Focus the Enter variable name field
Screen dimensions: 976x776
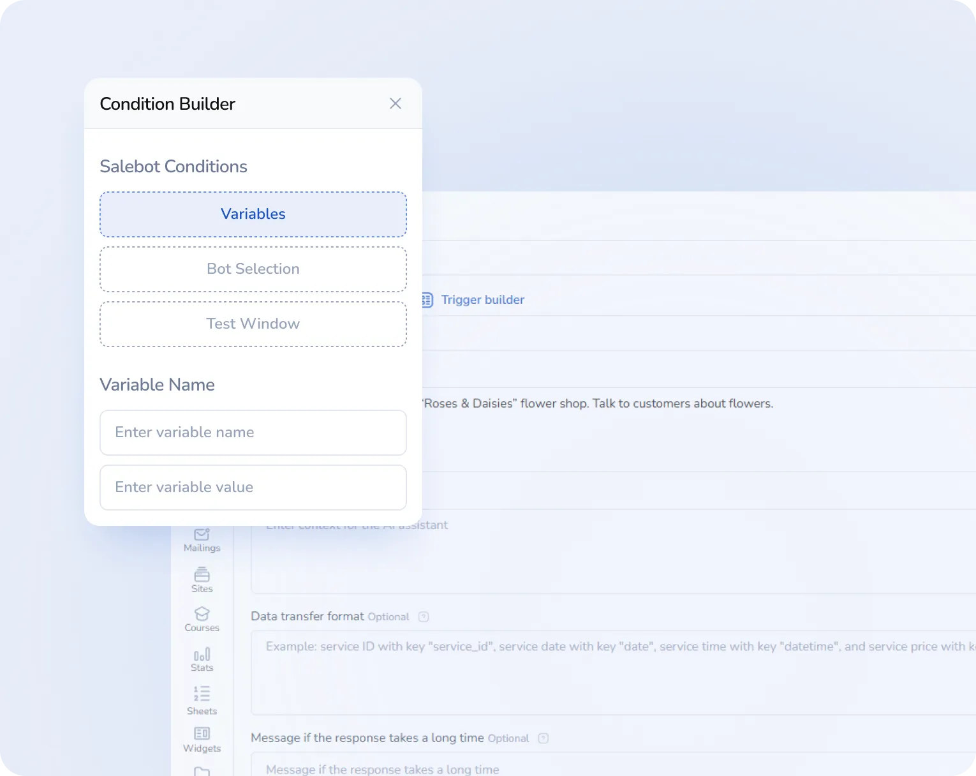tap(253, 433)
